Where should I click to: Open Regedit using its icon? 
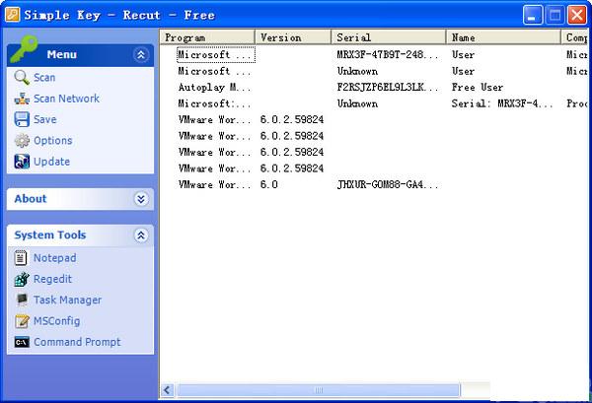[22, 280]
